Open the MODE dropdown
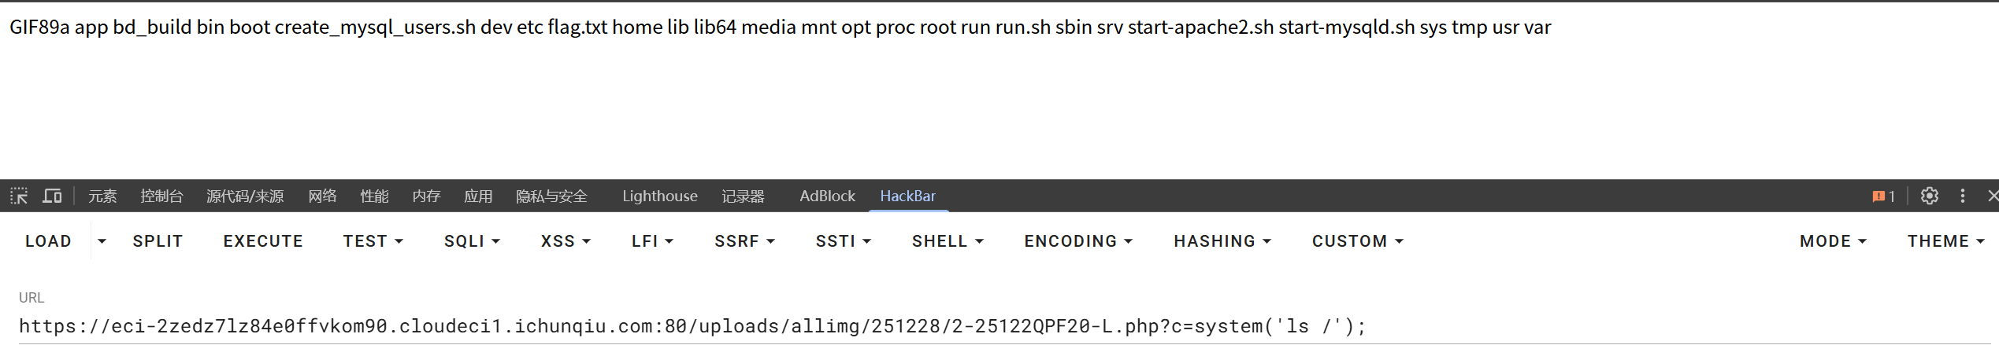Screen dimensions: 1999x345 click(x=1832, y=241)
